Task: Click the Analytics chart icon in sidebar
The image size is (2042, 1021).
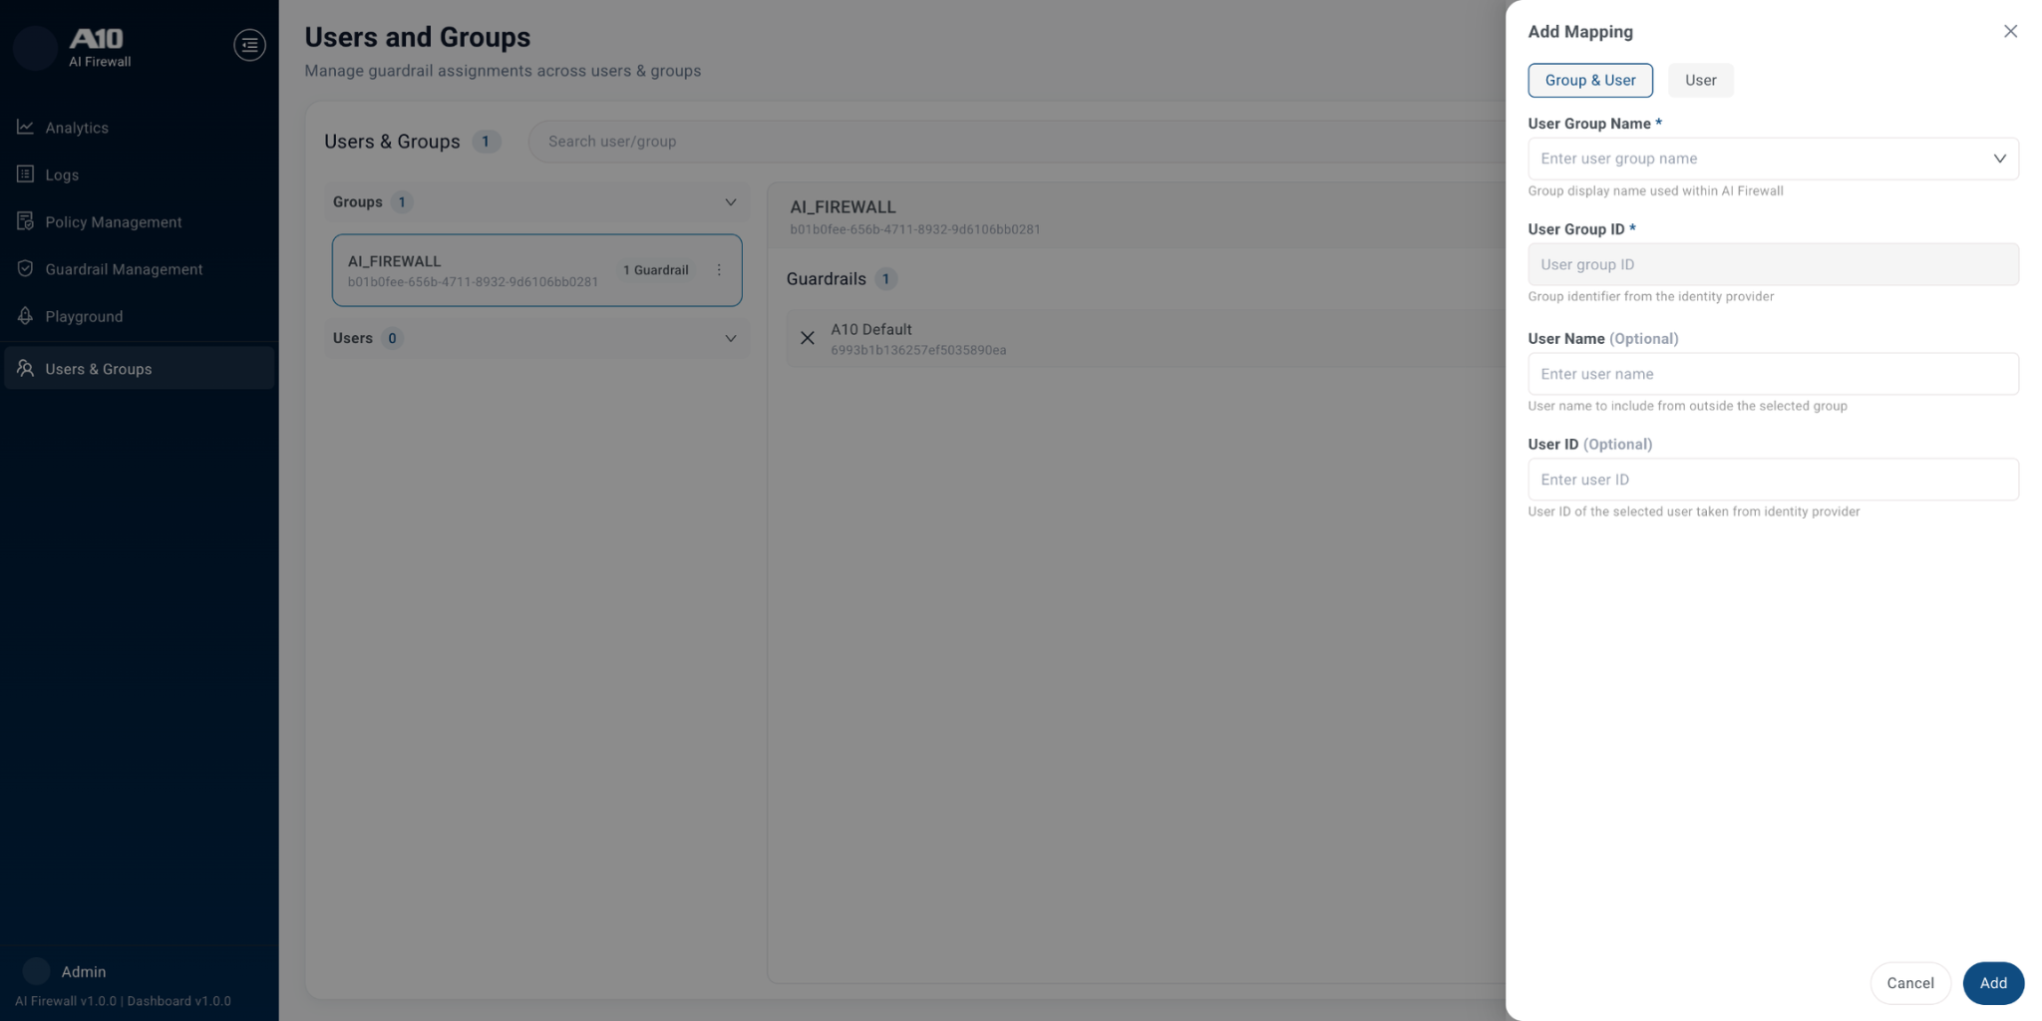Action: click(25, 128)
